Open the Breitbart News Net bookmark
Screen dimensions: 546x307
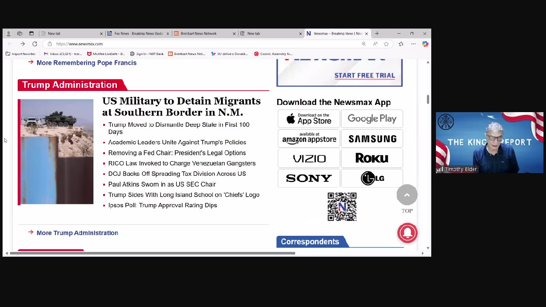[186, 54]
